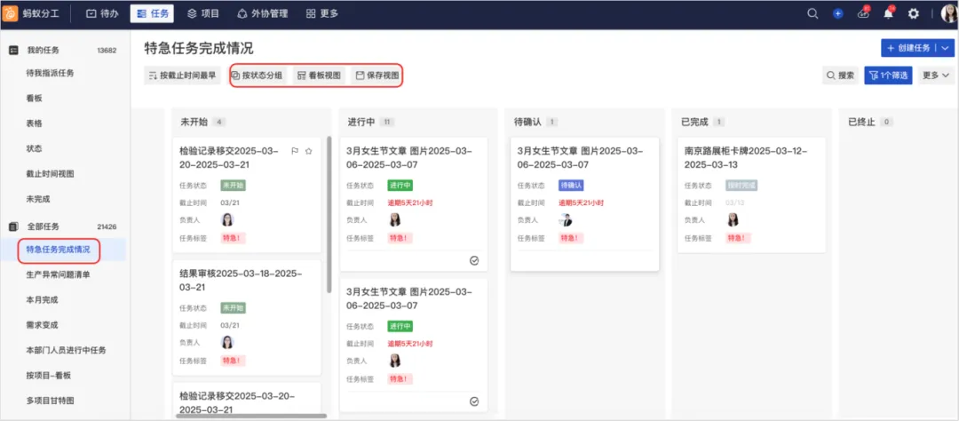Click the 1个筛选 filter button
959x421 pixels.
888,75
